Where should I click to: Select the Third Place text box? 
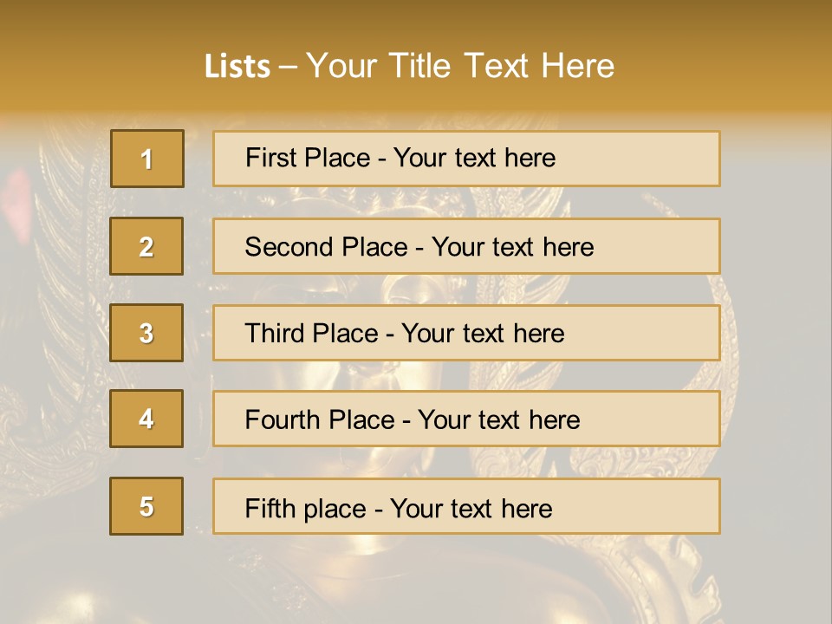coord(466,333)
